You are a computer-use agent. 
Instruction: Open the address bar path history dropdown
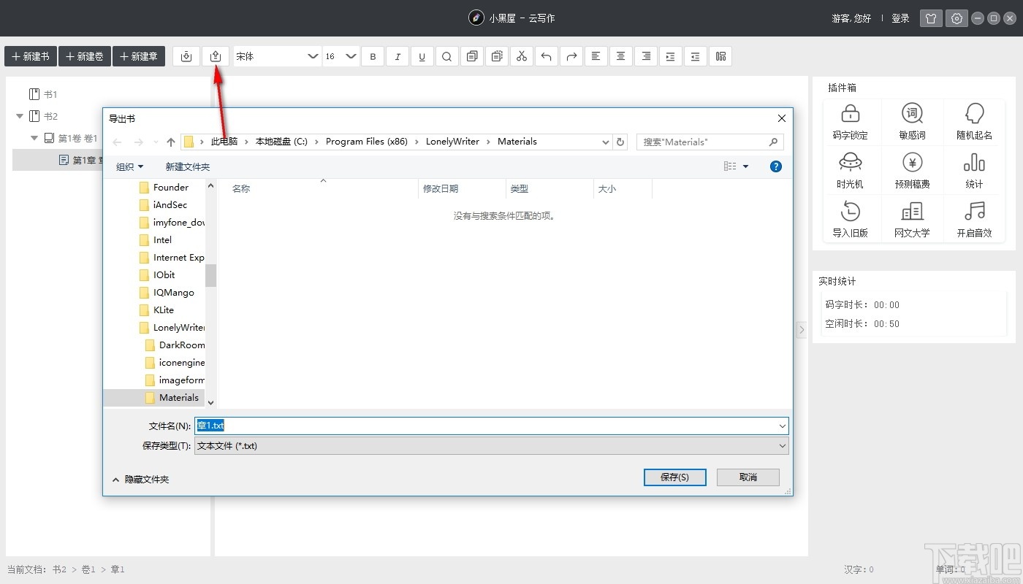pos(605,142)
